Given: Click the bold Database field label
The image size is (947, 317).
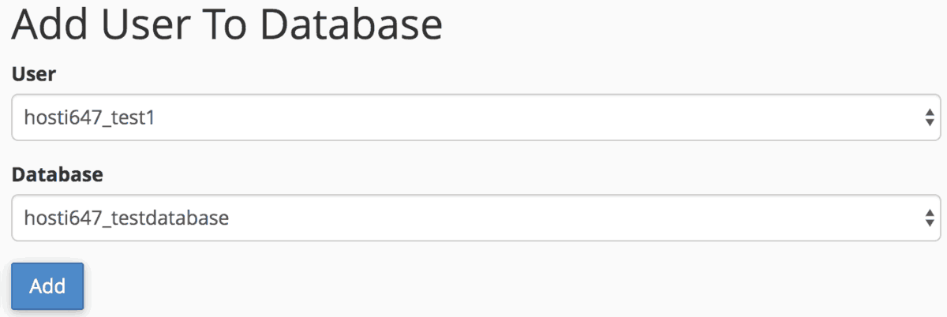Looking at the screenshot, I should [x=58, y=174].
